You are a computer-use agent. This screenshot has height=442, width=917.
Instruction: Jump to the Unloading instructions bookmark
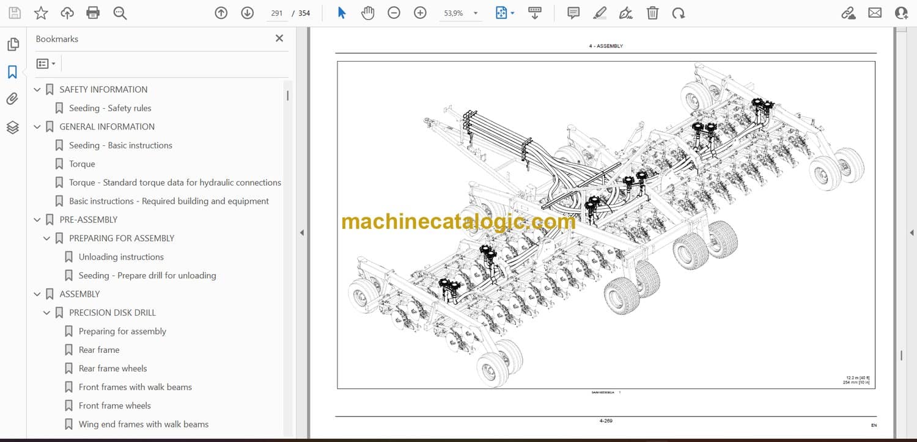click(121, 257)
